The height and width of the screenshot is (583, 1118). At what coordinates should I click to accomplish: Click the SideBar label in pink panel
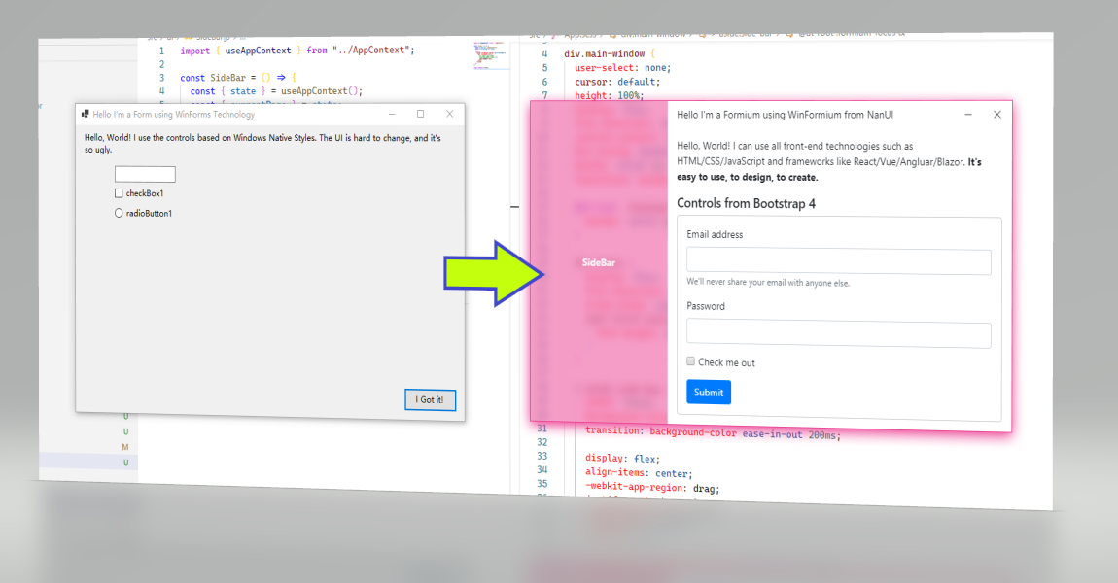(598, 262)
